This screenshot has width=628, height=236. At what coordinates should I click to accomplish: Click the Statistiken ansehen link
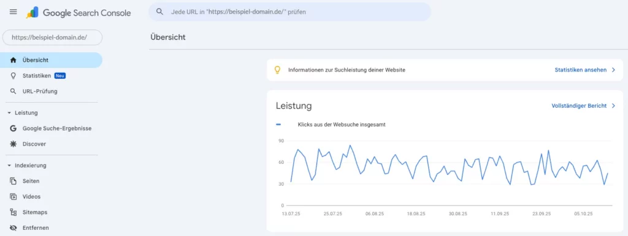580,70
